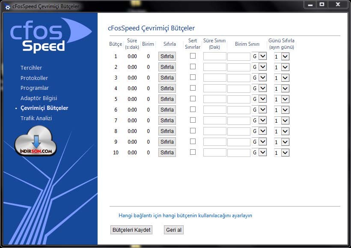Click the time limit field for budget 9
This screenshot has height=248, width=351.
tap(215, 142)
